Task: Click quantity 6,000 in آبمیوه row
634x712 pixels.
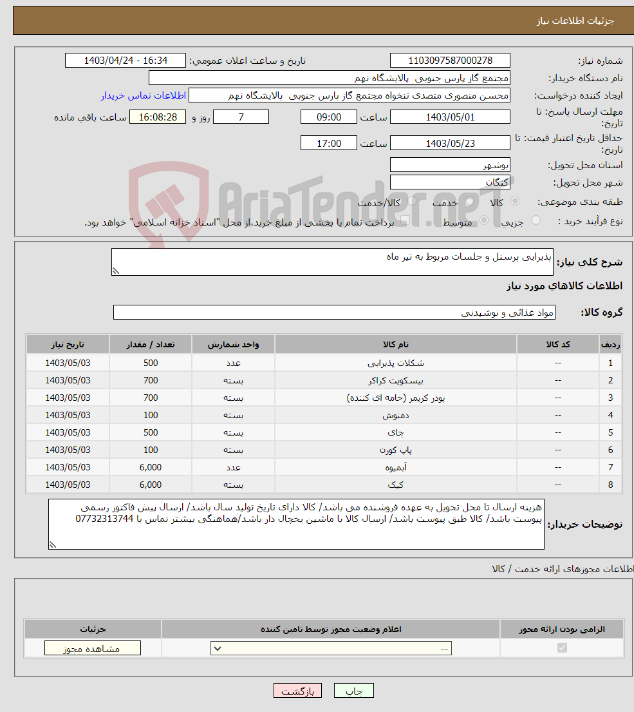Action: pos(151,467)
